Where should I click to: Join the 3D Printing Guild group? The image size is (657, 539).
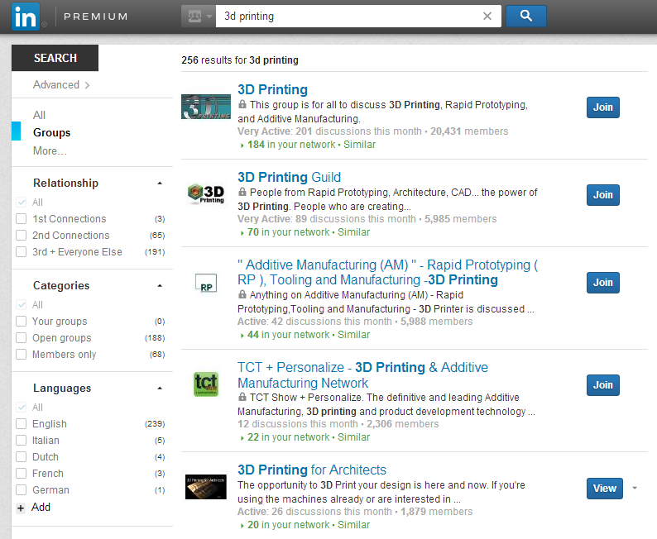[602, 195]
